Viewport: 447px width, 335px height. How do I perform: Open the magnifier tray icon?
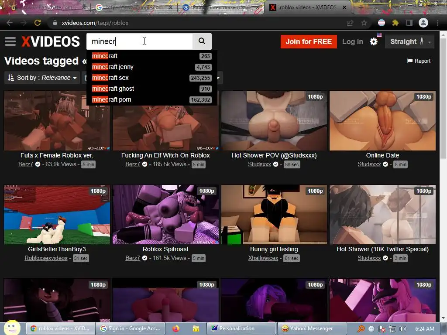pyautogui.click(x=361, y=329)
